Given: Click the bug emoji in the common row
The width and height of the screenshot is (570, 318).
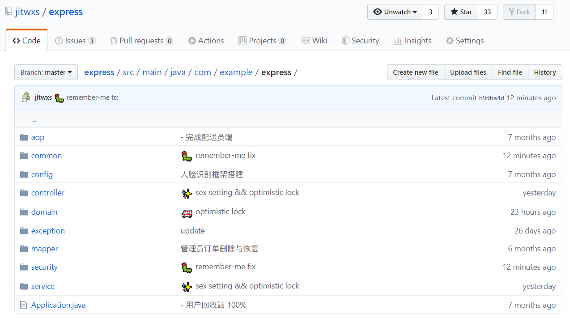Looking at the screenshot, I should pos(187,156).
